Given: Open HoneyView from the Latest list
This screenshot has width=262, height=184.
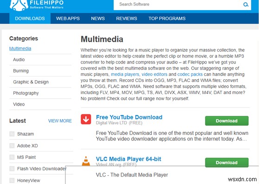Looking at the screenshot, I should [x=29, y=180].
